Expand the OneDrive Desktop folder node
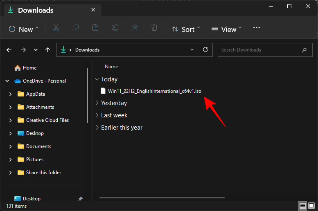Screen dimensions: 318x211 click(10, 133)
